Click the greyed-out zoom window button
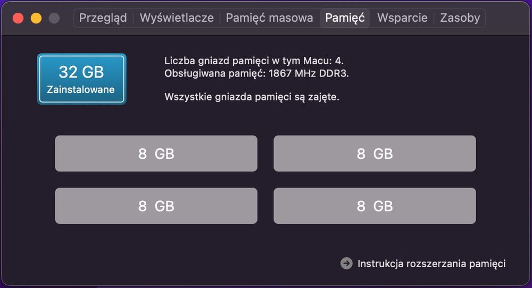Viewport: 532px width, 288px height. (54, 18)
